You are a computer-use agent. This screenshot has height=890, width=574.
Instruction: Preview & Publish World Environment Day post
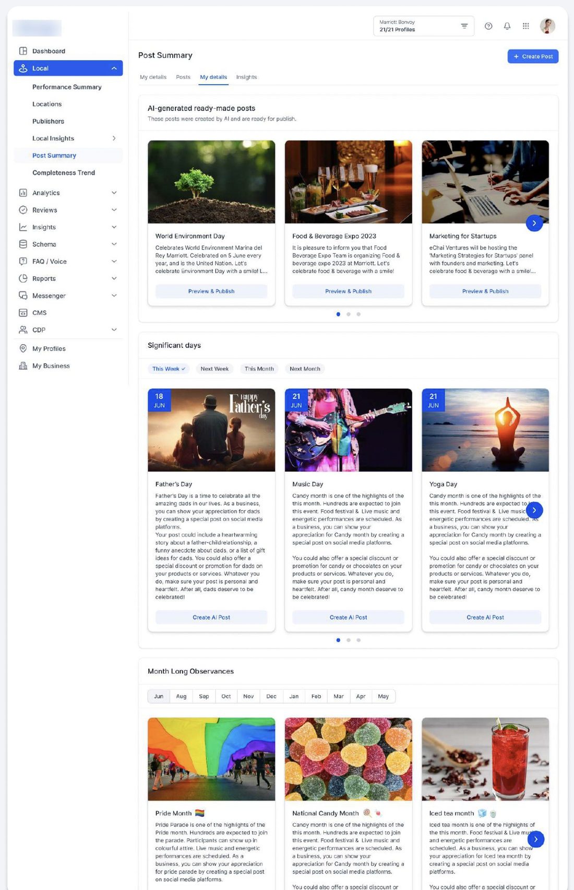click(211, 291)
